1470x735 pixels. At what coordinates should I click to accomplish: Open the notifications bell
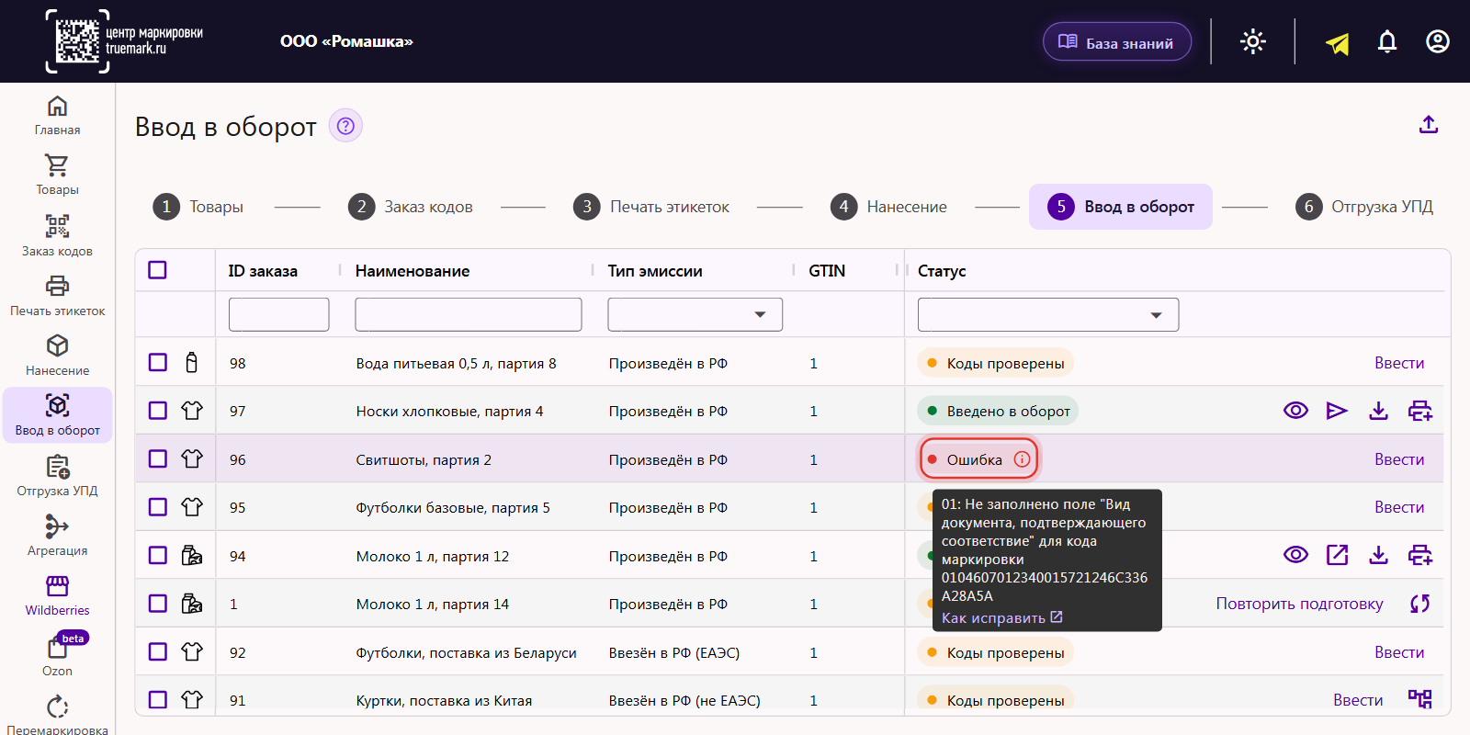point(1387,41)
